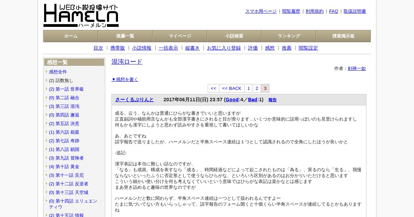Select (2) 第十五話 情報 in sidebar

[x=66, y=215]
